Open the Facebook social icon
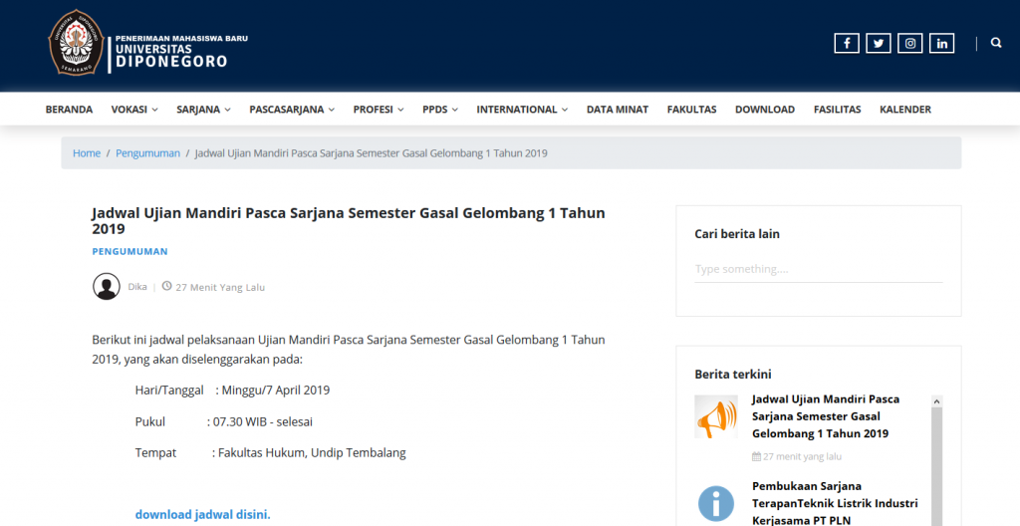 coord(846,43)
